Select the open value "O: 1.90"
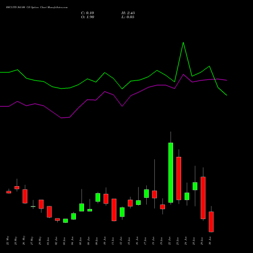253x253 pixels. click(x=88, y=17)
